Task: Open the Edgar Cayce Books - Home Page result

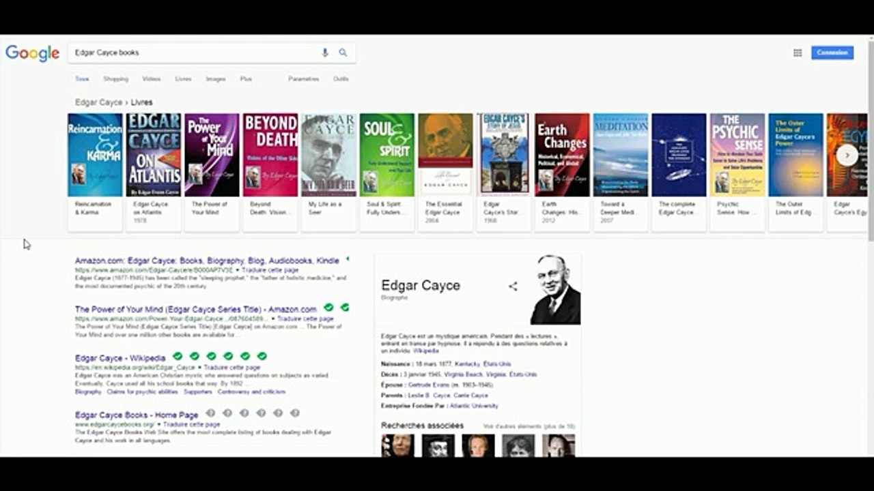Action: (137, 415)
